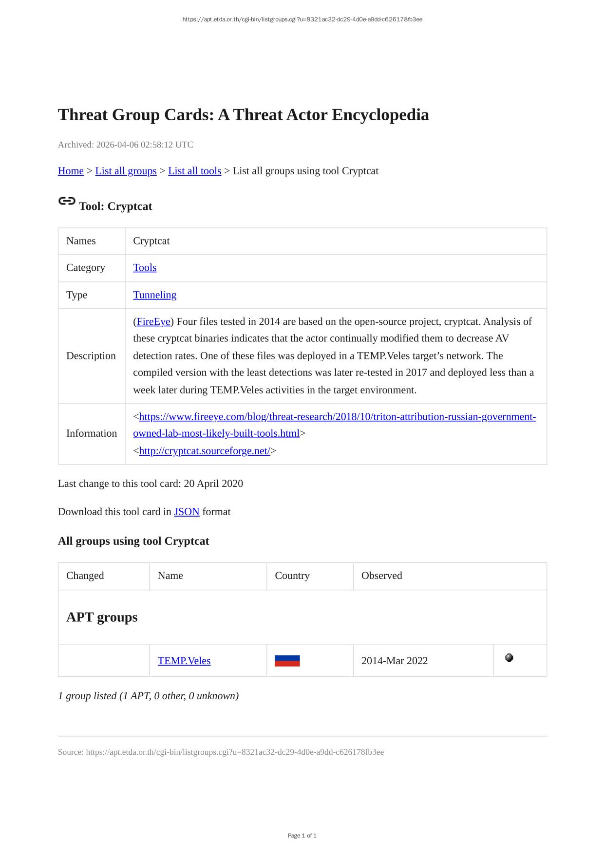Screen dimensions: 605x855
Task: Open List all tools breadcrumb
Action: tap(194, 171)
